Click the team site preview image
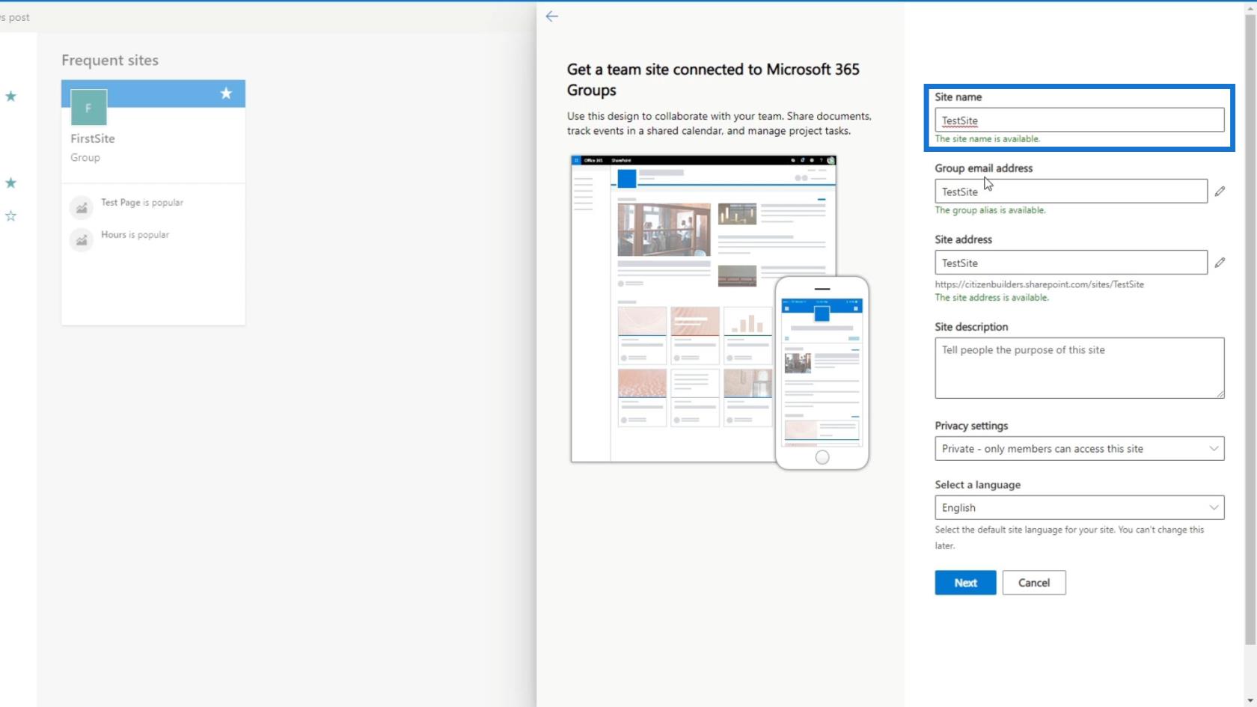Viewport: 1257px width, 707px height. coord(719,312)
